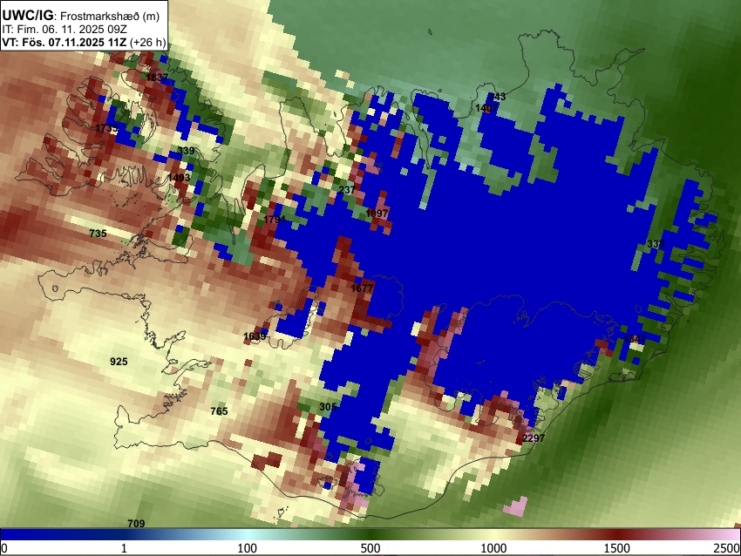Viewport: 741px width, 556px height.
Task: Click the map value label '1639'
Action: click(255, 336)
